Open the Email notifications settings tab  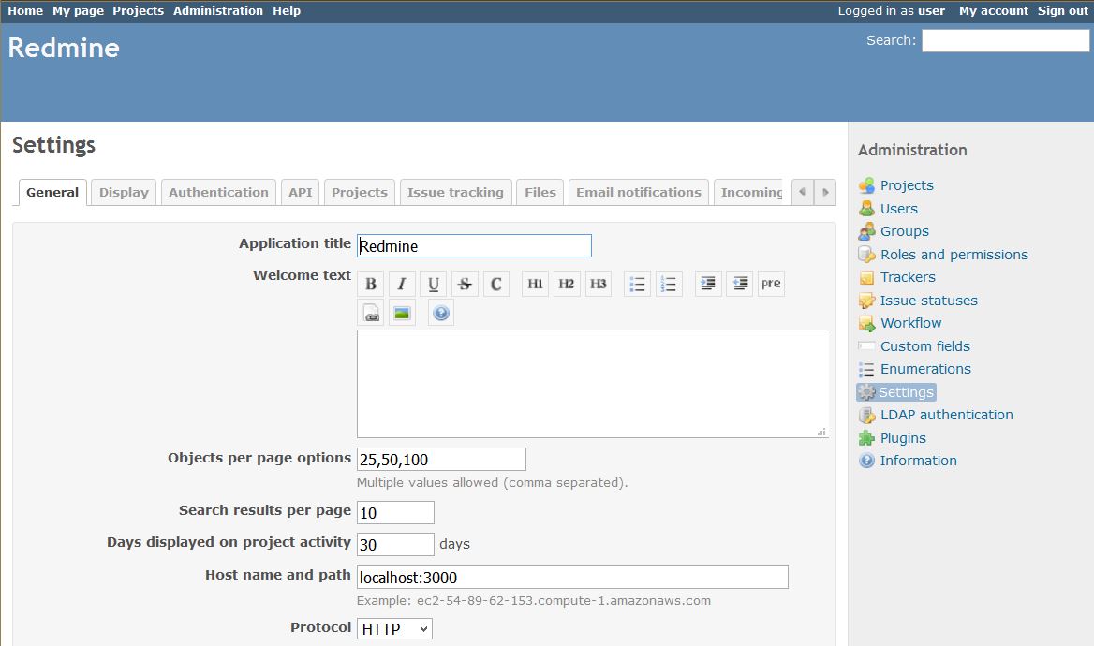pos(639,193)
